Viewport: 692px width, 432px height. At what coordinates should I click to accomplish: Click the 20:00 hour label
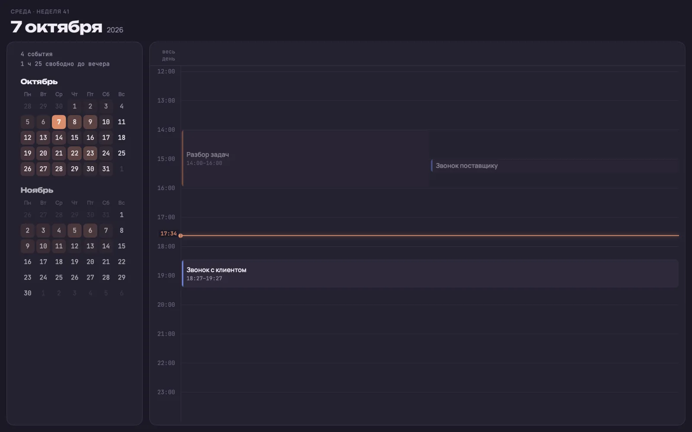(166, 305)
